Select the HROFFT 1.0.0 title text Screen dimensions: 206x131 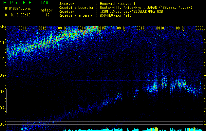[26, 3]
